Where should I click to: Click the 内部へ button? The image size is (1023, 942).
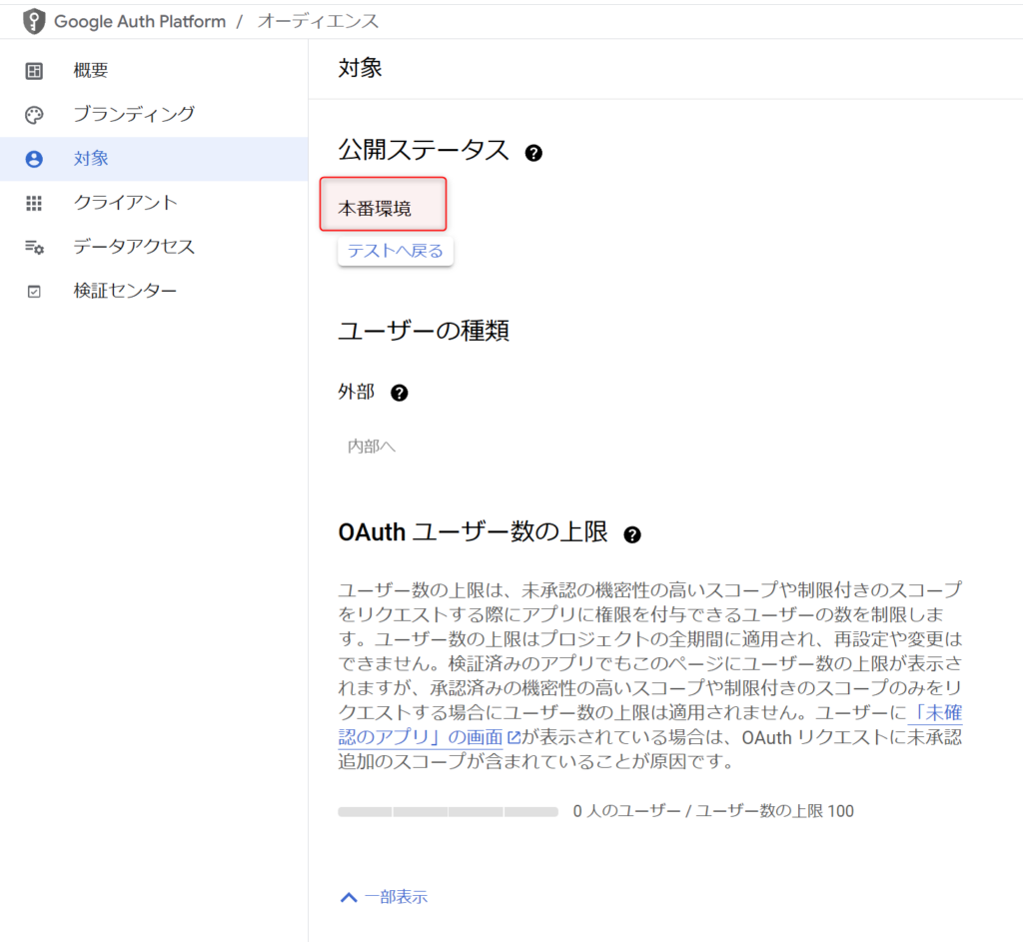click(x=371, y=446)
